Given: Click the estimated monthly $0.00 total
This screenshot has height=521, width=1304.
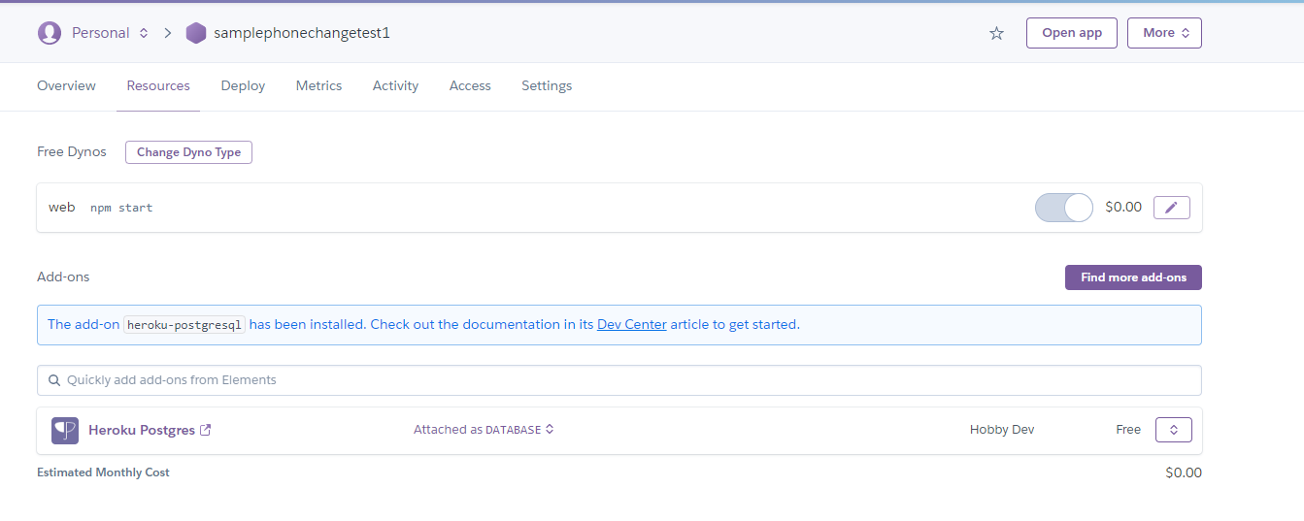Looking at the screenshot, I should coord(1184,472).
